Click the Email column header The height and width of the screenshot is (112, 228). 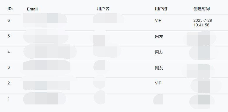click(x=32, y=9)
